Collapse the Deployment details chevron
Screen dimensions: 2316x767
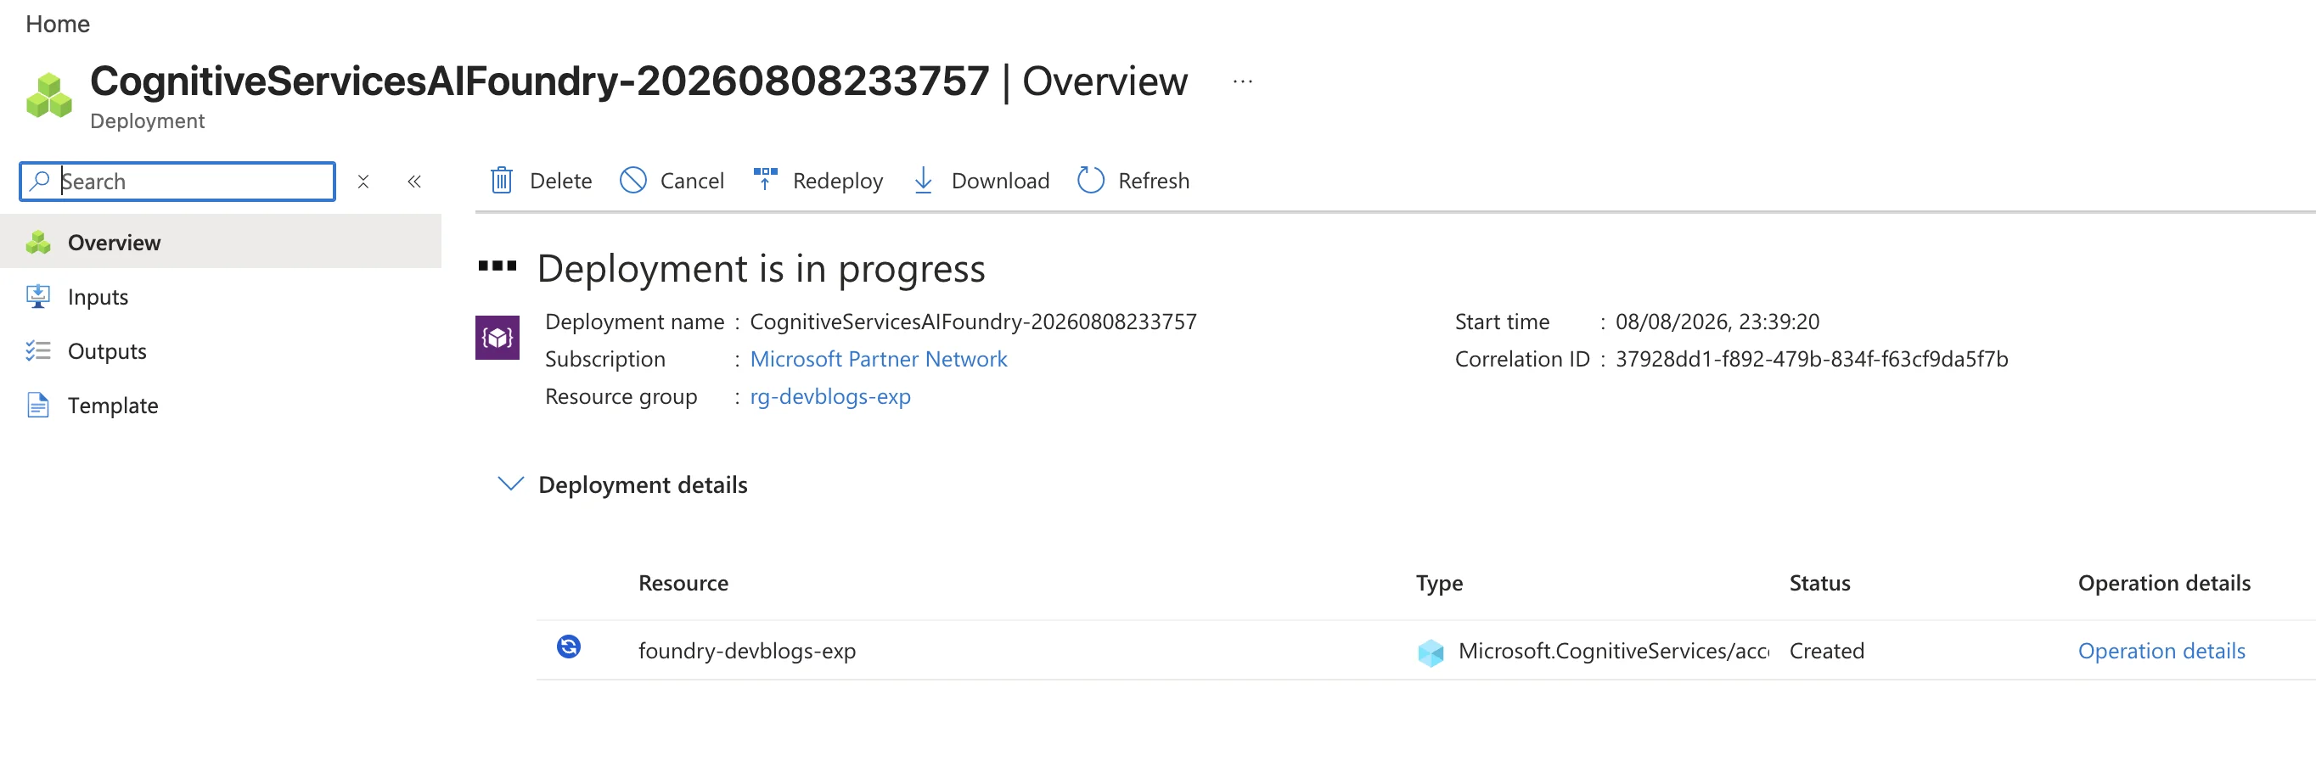[x=511, y=484]
